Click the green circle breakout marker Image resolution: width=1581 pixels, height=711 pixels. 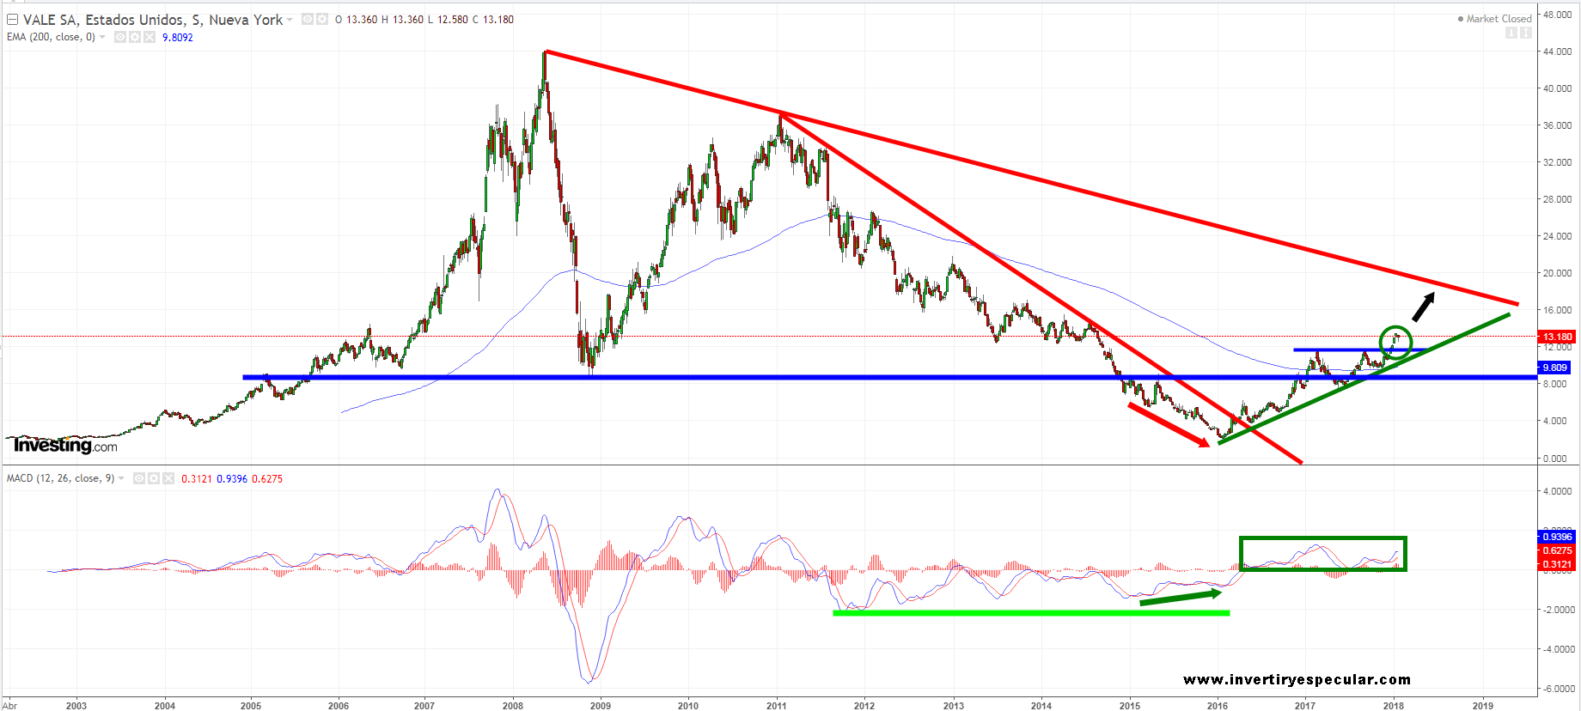1395,342
